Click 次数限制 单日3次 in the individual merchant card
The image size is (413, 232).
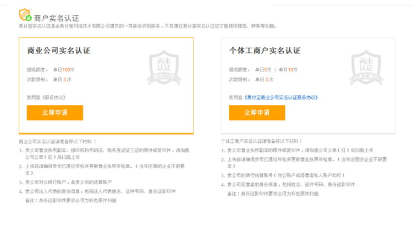251,80
